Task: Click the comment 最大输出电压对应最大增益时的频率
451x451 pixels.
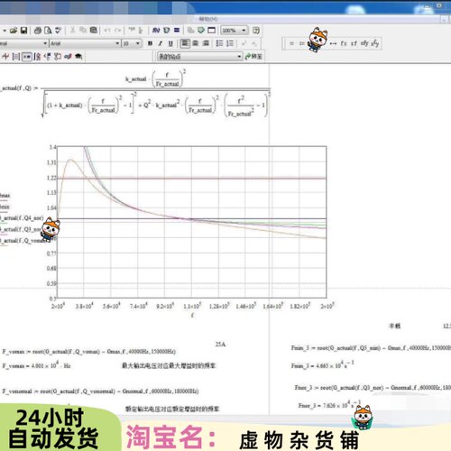Action: pos(169,365)
